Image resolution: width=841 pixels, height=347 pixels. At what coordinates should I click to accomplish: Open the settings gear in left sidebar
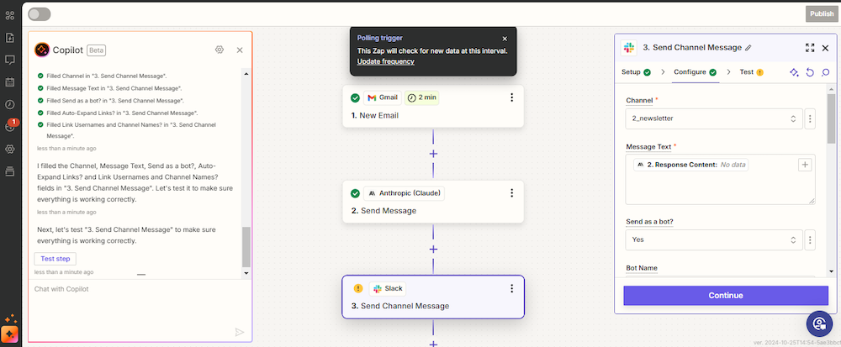point(9,149)
